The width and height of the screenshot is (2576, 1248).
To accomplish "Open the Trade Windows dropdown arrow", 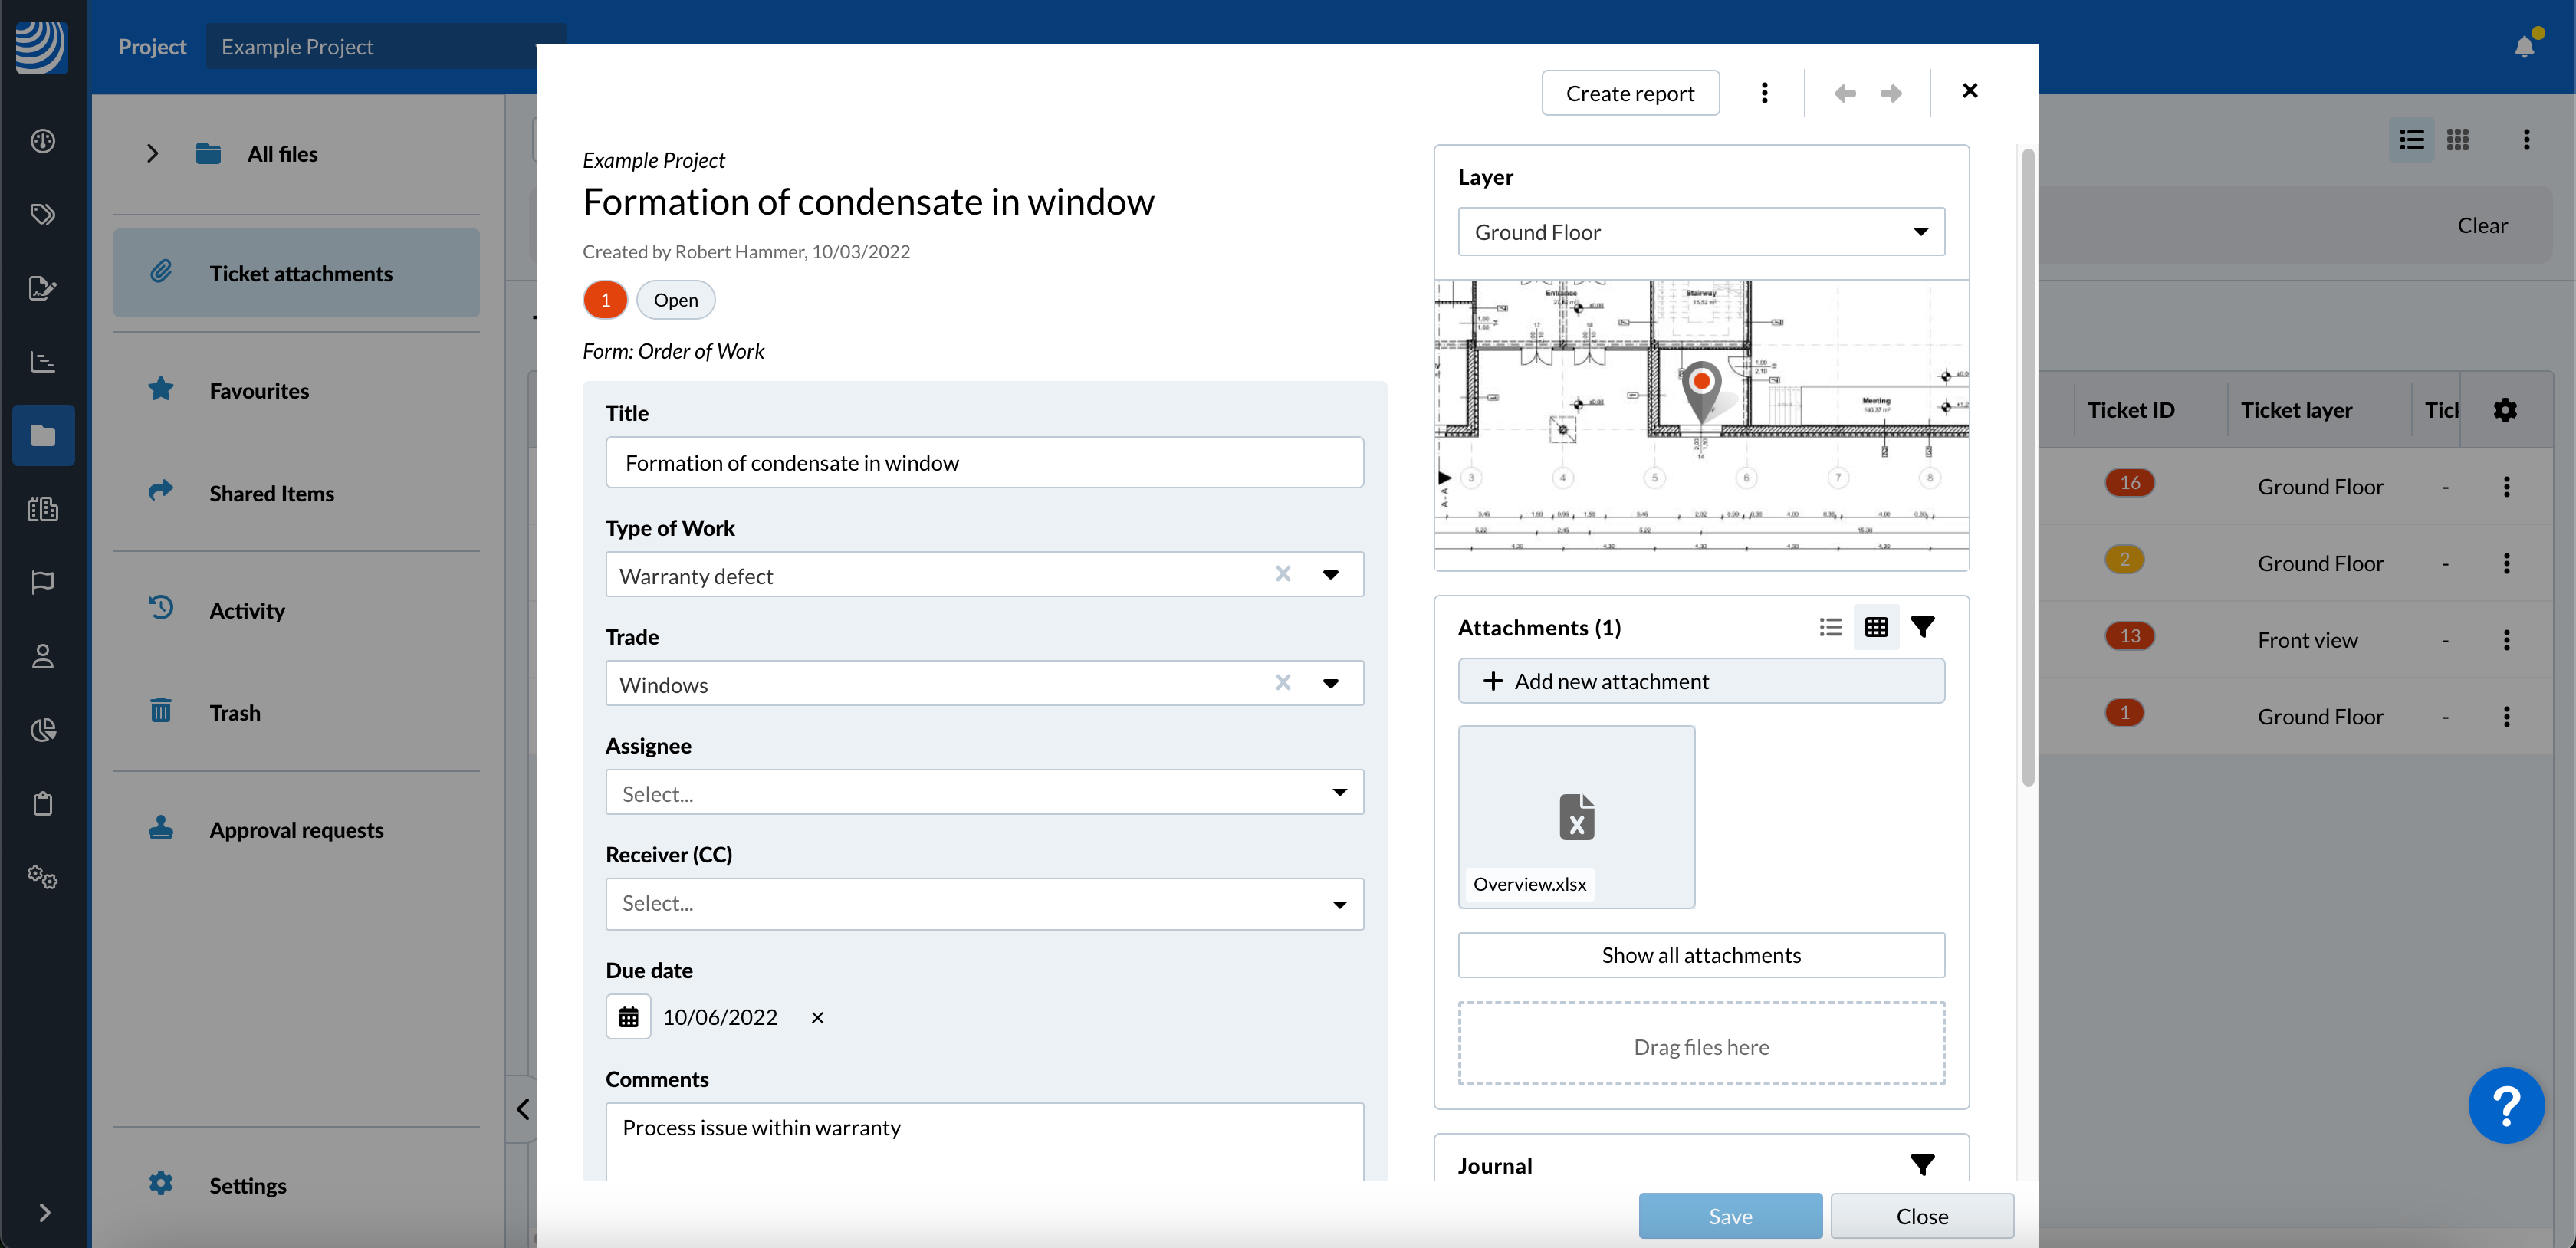I will 1331,684.
